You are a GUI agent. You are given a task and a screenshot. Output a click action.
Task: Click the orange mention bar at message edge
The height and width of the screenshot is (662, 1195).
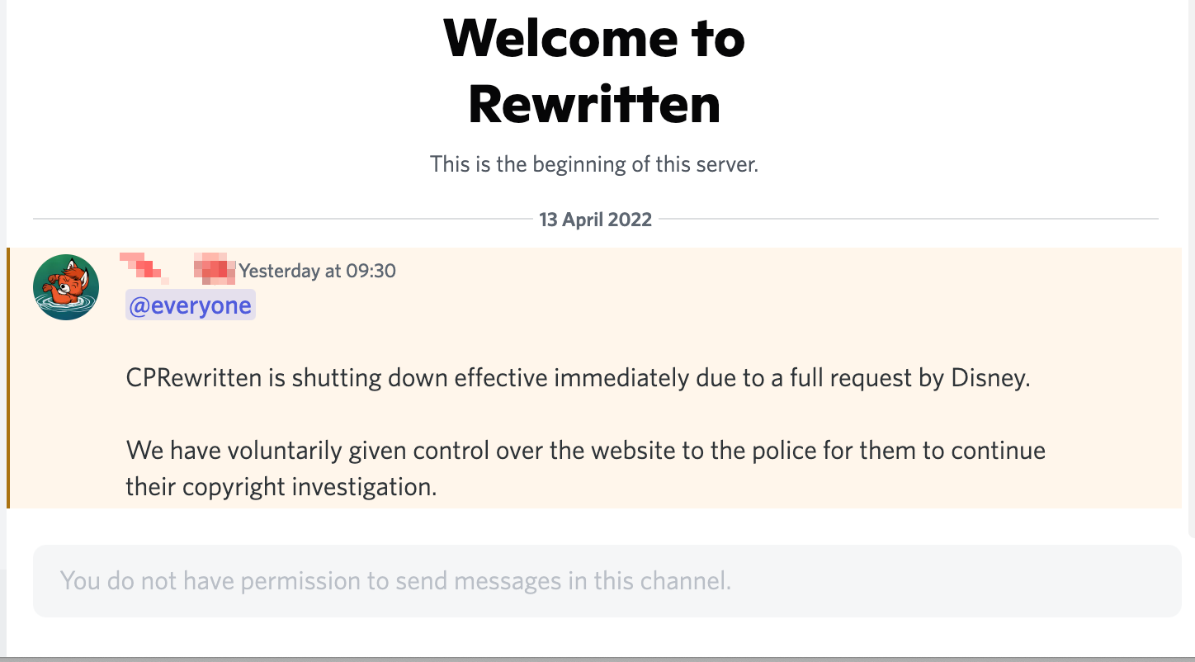8,377
